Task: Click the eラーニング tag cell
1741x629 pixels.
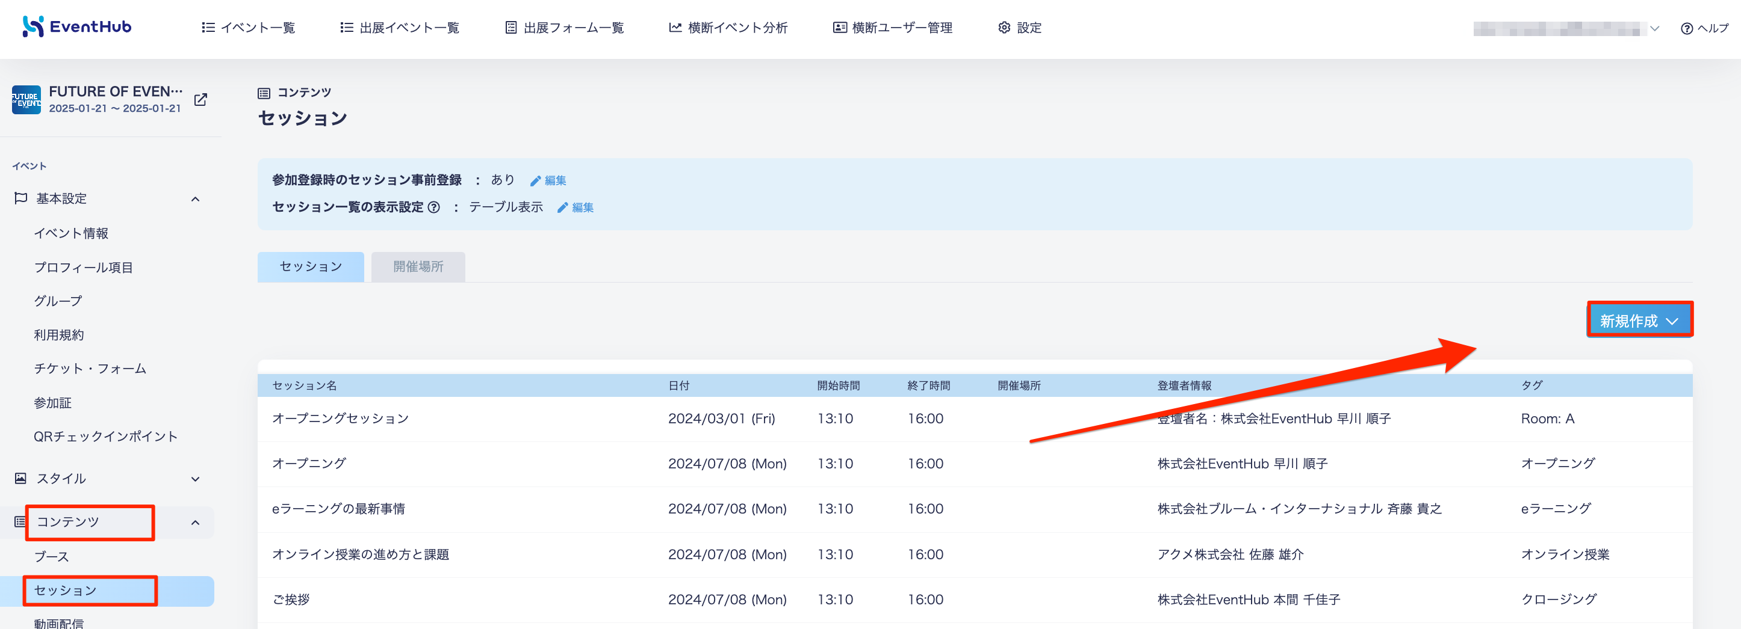Action: (x=1556, y=509)
